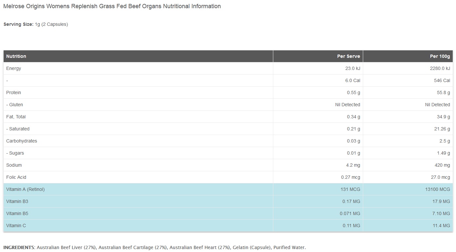The image size is (456, 252).
Task: Select the Nutrition column header
Action: [16, 56]
